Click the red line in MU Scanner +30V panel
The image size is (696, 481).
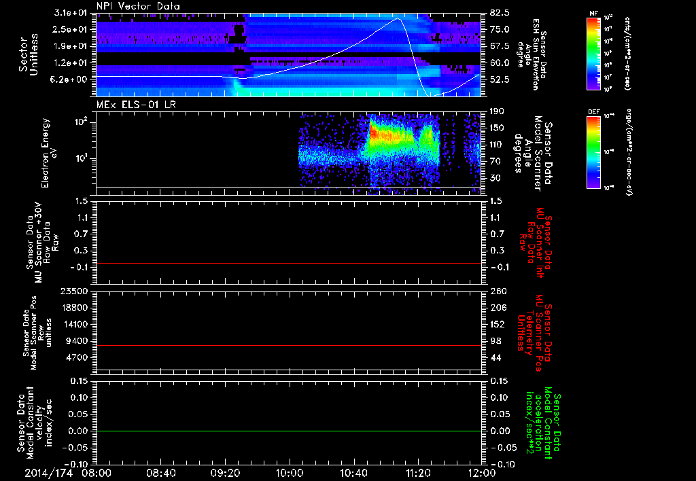pos(289,263)
